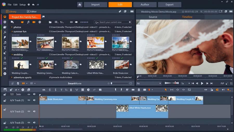Mute speaker of A/V Track (3)

(34, 123)
